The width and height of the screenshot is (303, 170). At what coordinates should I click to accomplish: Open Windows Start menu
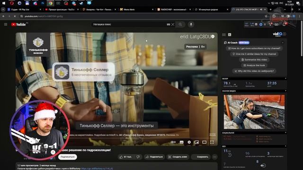[x=4, y=3]
